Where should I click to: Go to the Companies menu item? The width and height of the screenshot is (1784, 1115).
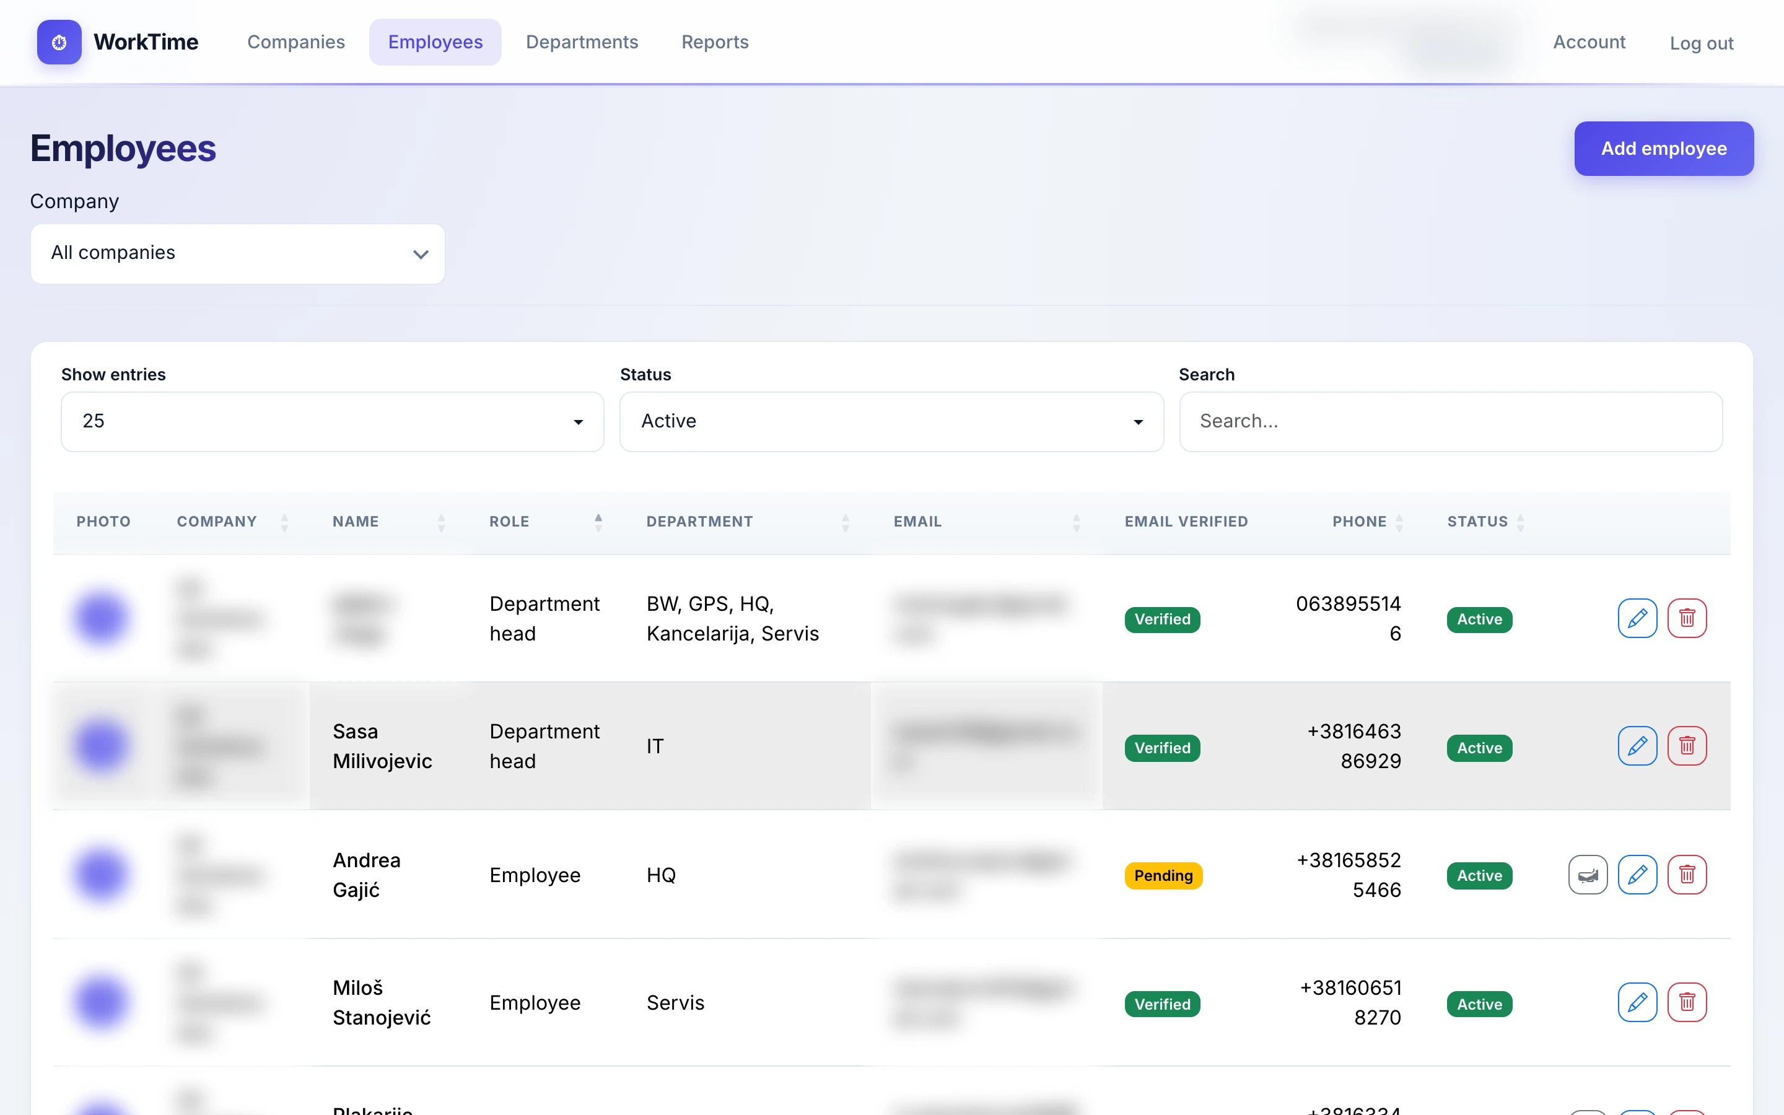coord(295,42)
